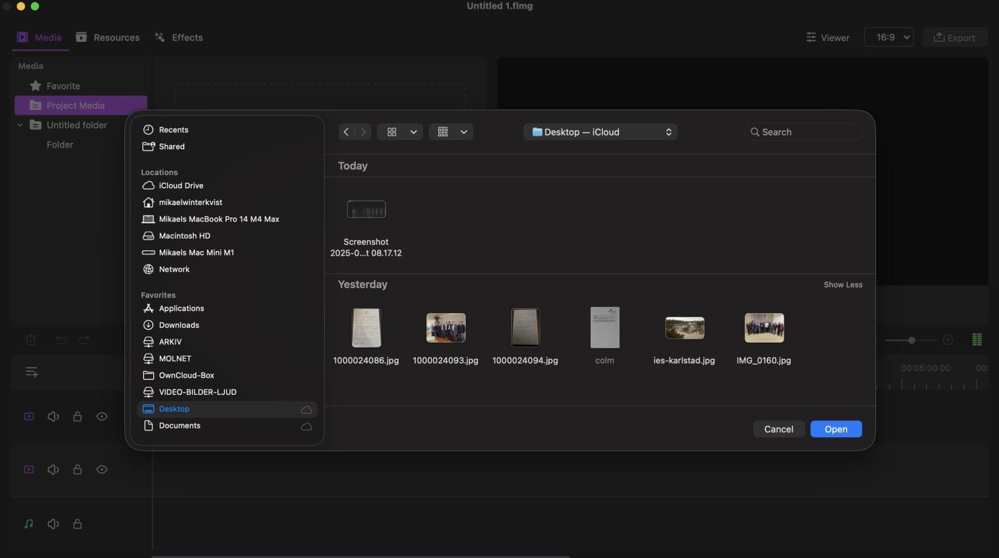Switch to the Effects tab

click(179, 38)
